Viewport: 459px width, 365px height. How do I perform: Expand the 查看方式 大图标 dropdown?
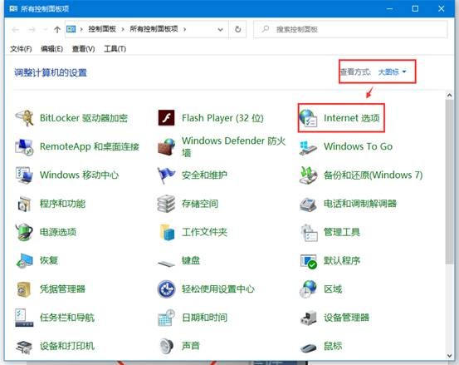pyautogui.click(x=393, y=72)
